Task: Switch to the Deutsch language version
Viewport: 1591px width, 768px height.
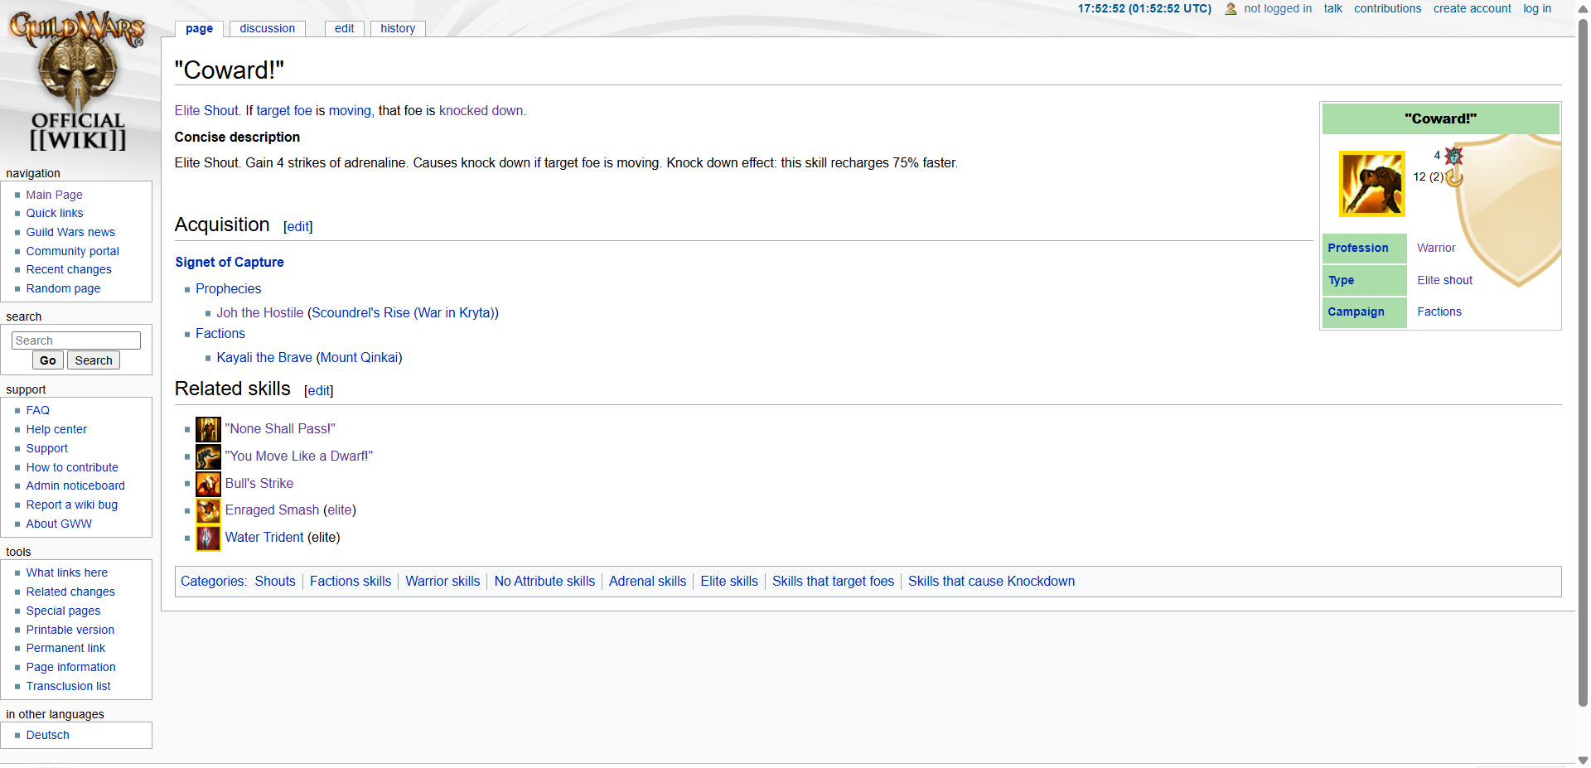Action: (x=47, y=735)
